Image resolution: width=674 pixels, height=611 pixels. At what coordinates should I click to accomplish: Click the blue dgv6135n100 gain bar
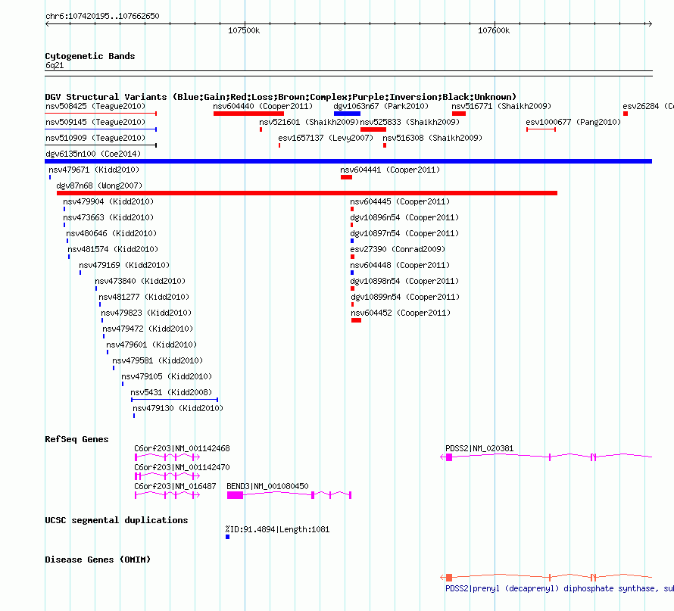point(348,161)
